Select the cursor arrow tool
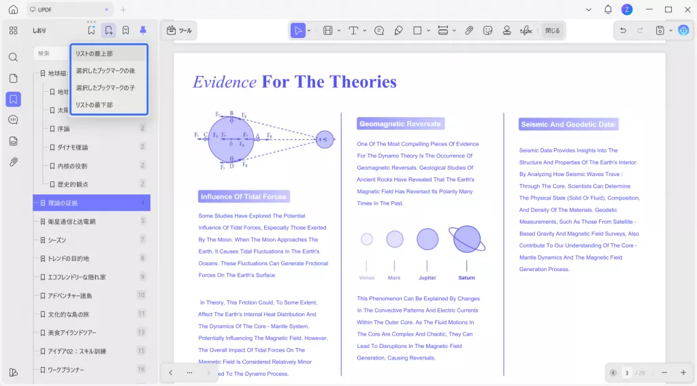 click(297, 31)
